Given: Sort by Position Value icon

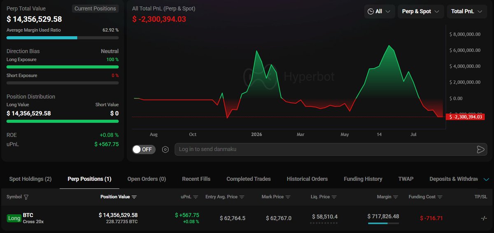Looking at the screenshot, I should click(x=134, y=197).
